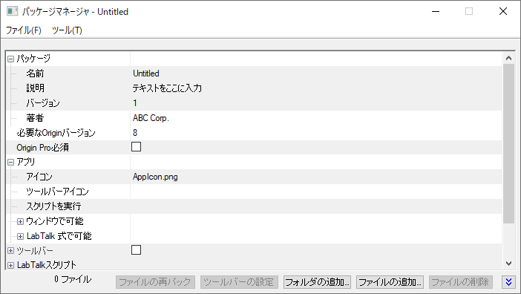Select the バージョン row label
Screen dimensions: 521x294
pos(43,103)
